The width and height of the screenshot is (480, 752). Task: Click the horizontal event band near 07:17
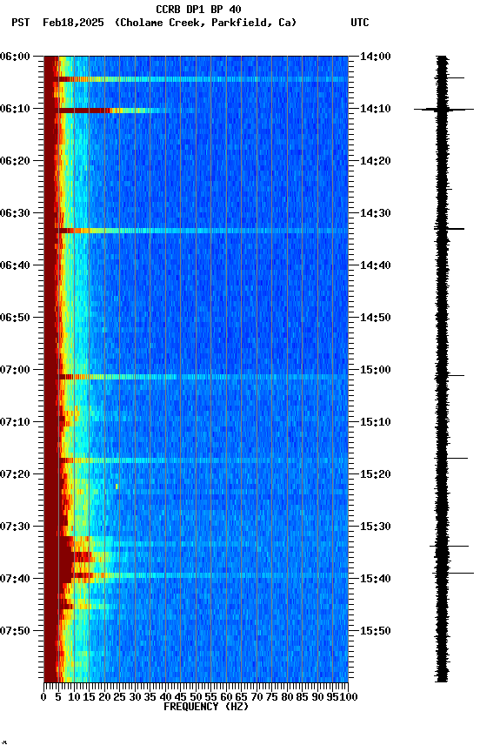point(203,460)
